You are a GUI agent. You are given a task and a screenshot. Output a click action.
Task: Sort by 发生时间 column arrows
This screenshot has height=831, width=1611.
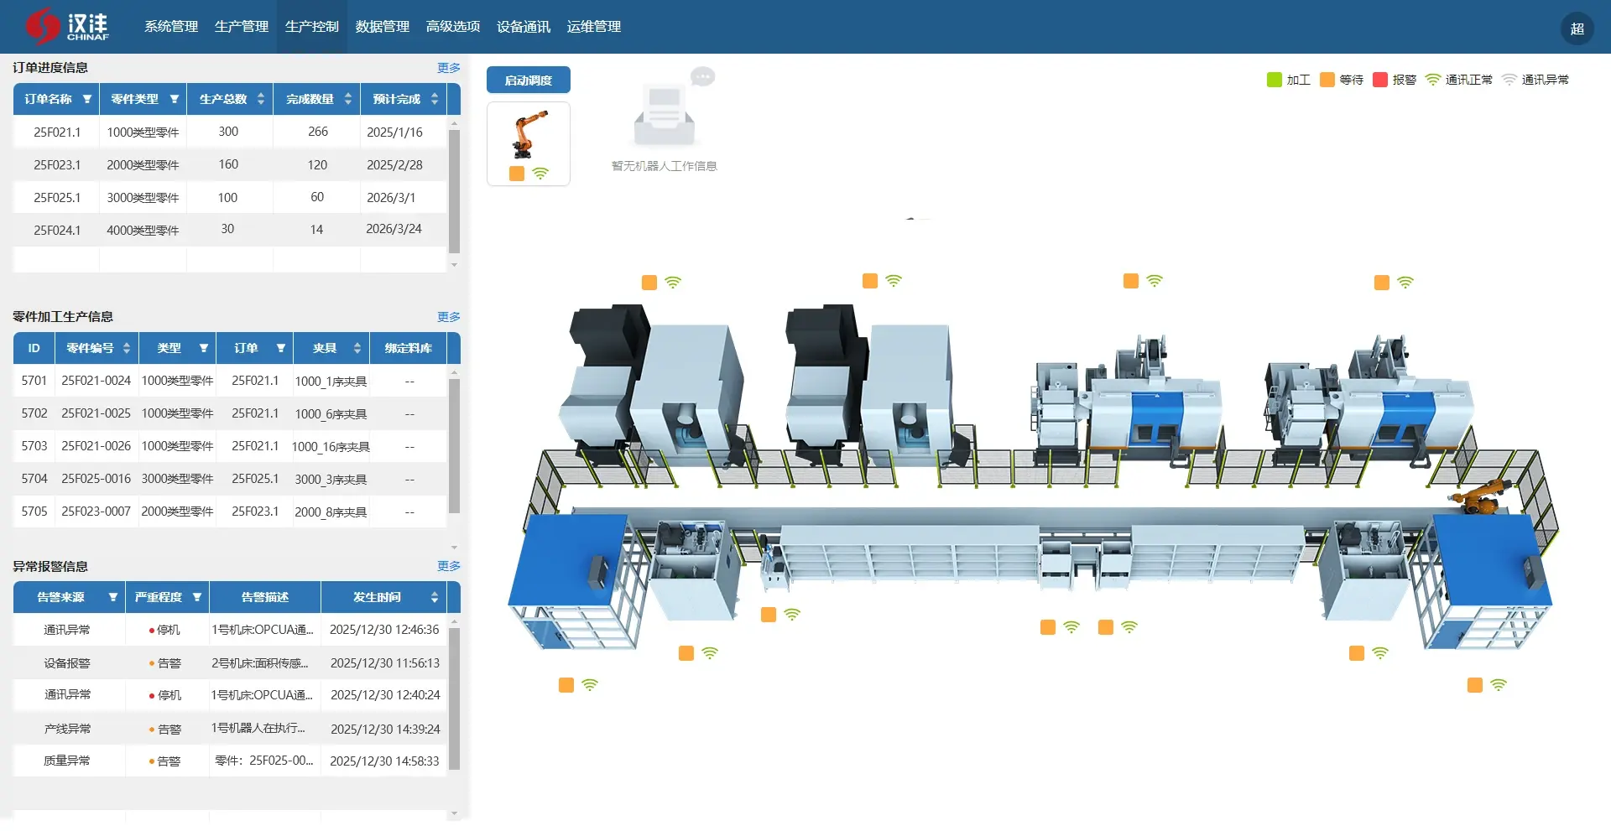(435, 597)
